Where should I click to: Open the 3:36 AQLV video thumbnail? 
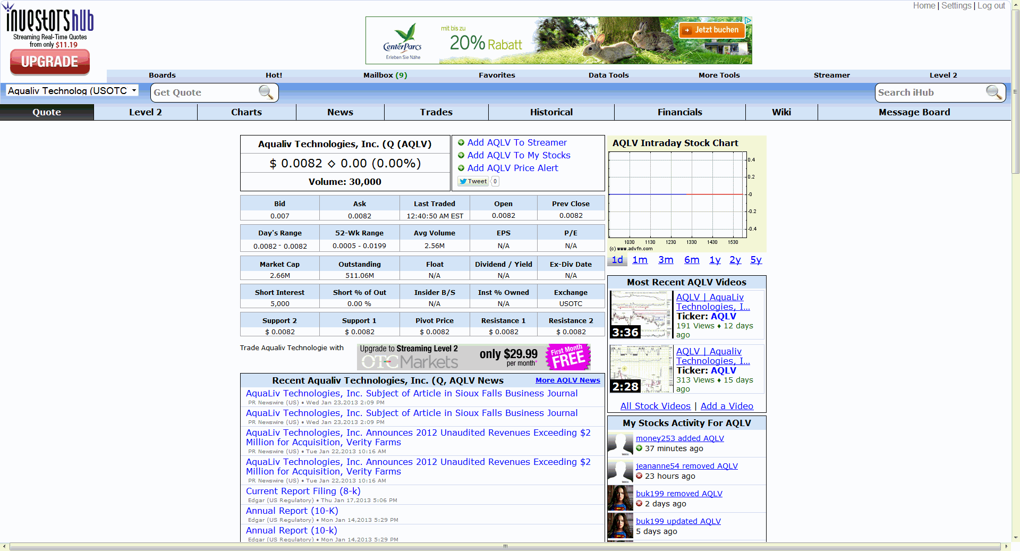coord(641,315)
